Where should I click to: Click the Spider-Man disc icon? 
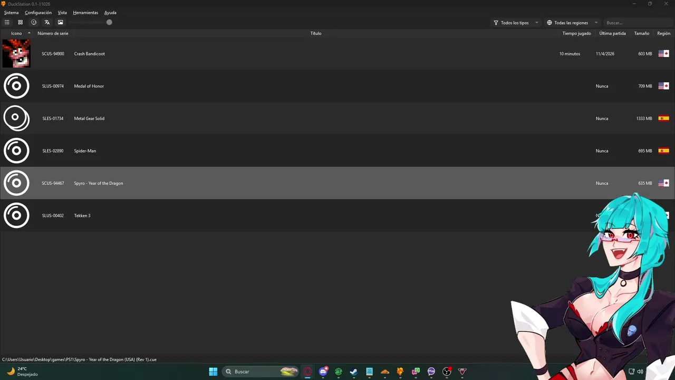[x=16, y=151]
